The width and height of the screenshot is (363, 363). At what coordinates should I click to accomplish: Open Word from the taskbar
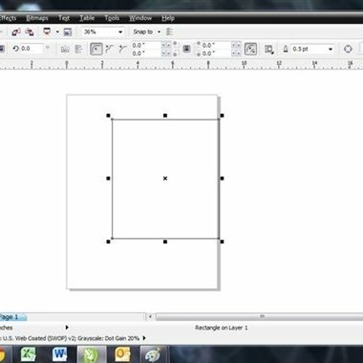(60, 354)
